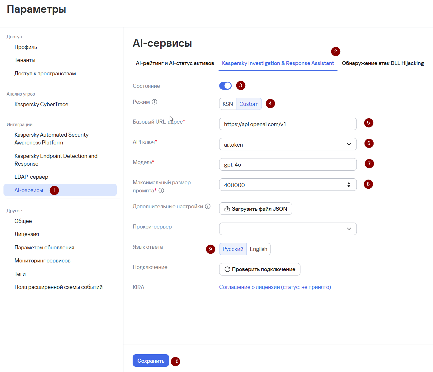The image size is (433, 372).
Task: Open Общее settings section
Action: point(23,221)
